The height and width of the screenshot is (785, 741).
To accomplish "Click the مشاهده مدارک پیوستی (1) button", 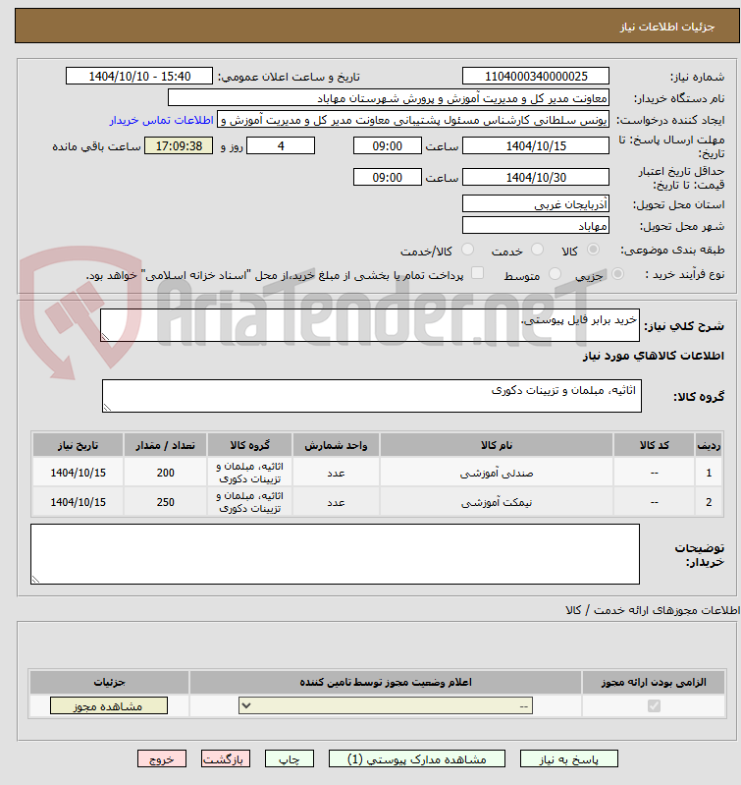I will 417,759.
